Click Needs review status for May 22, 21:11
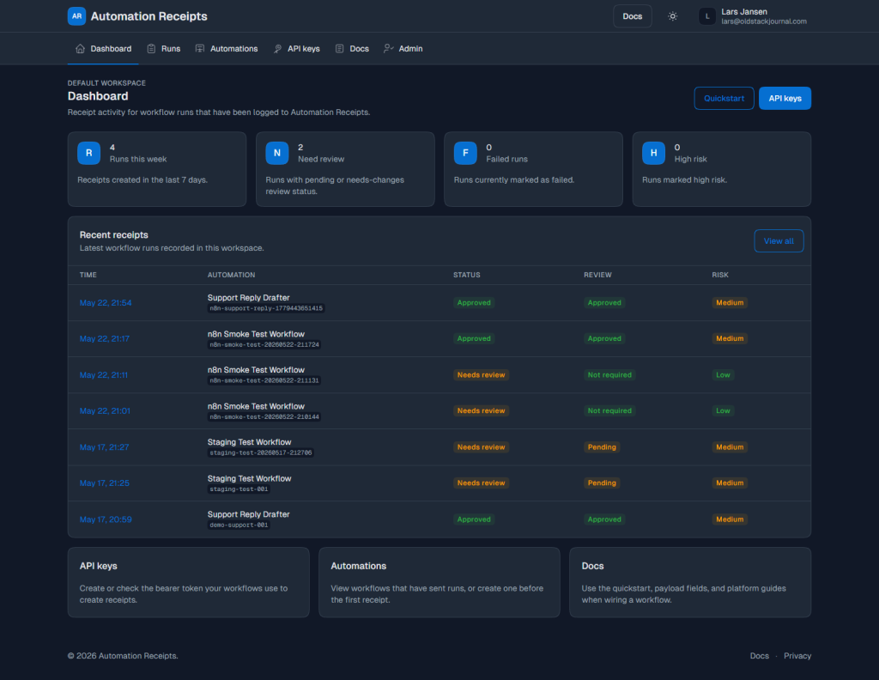The width and height of the screenshot is (879, 680). tap(481, 375)
